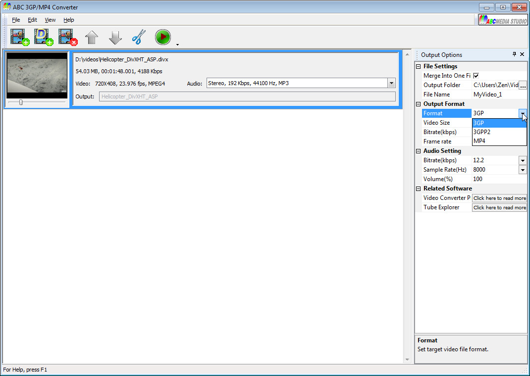Screen dimensions: 530x376
Task: Click the 'Set target video file format.' description
Action: 453,349
